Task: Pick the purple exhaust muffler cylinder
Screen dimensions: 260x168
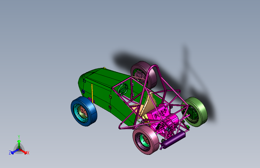Action: click(x=173, y=140)
